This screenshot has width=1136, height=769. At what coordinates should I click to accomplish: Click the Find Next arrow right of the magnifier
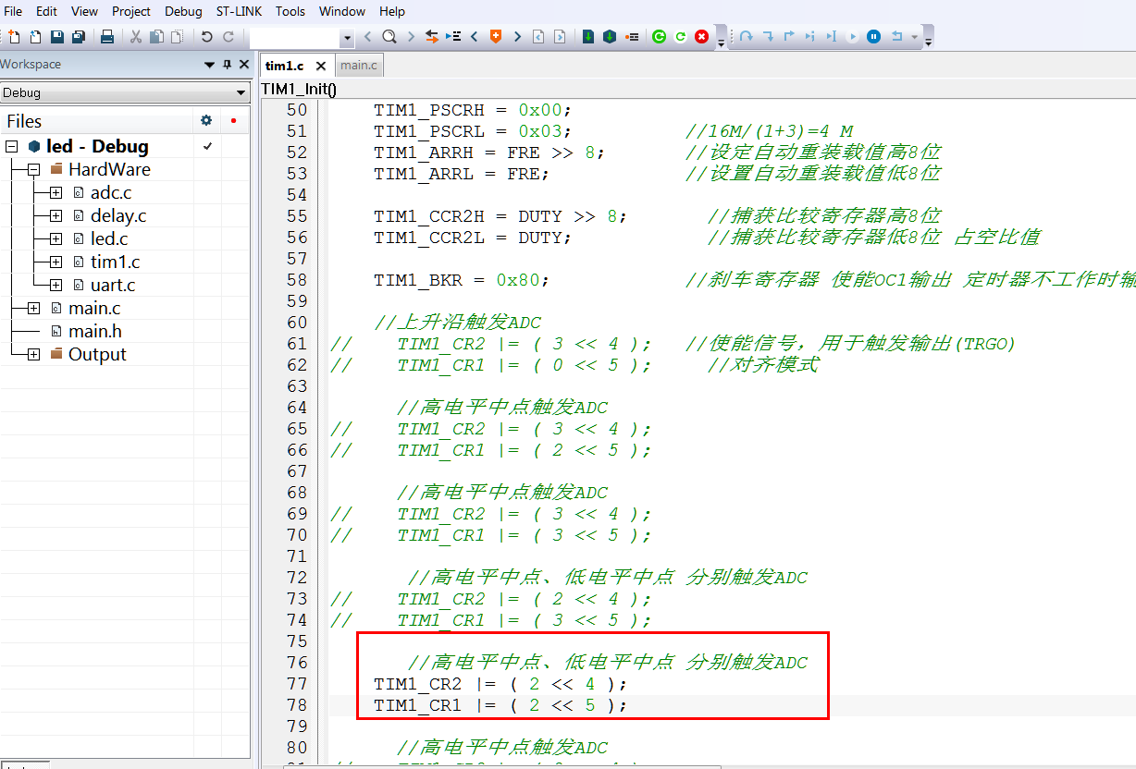[x=411, y=37]
